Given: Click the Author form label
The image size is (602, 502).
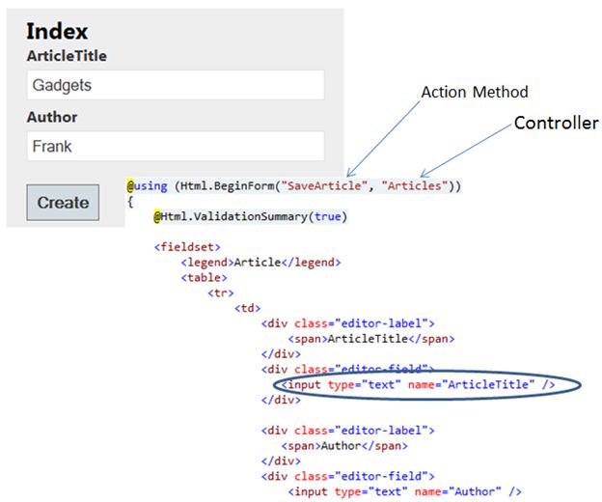Looking at the screenshot, I should [52, 118].
